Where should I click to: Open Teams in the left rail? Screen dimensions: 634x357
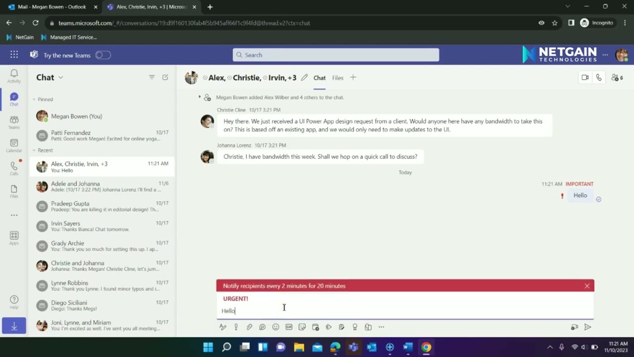[x=14, y=122]
